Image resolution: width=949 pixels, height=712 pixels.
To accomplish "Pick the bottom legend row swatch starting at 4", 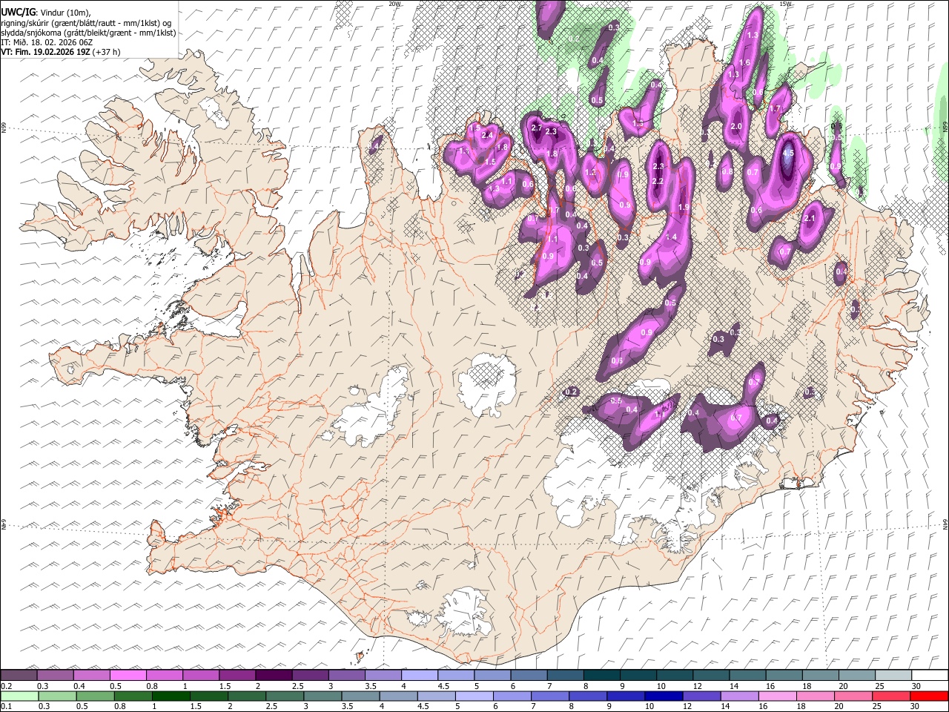I will [x=399, y=696].
